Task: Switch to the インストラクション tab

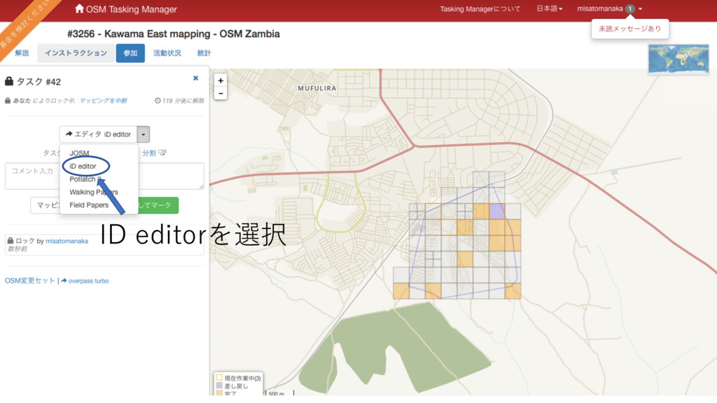Action: point(76,53)
